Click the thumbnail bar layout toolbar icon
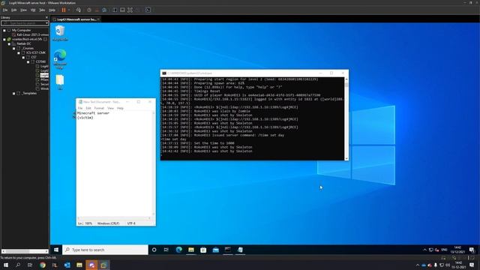Image resolution: width=480 pixels, height=270 pixels. point(122,10)
